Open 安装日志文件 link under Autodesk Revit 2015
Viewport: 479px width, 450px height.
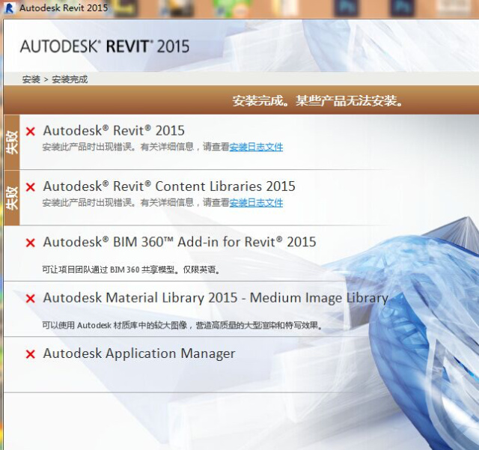coord(256,148)
